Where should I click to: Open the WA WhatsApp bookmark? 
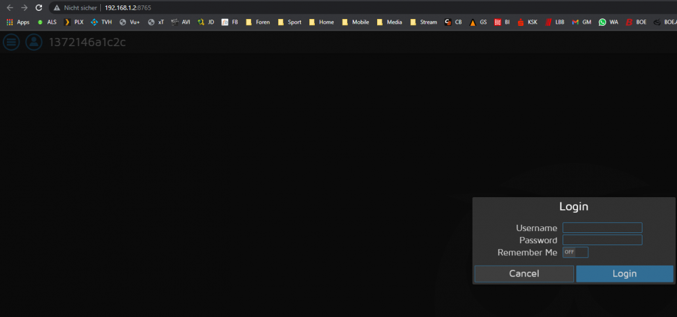(609, 22)
